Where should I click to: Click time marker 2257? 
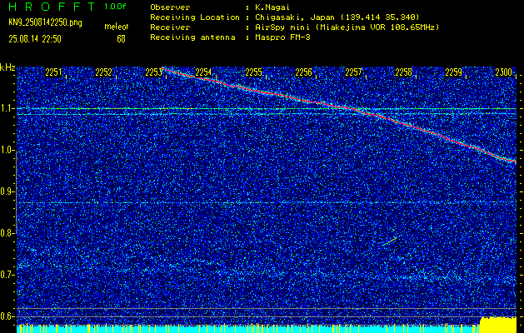(x=353, y=72)
